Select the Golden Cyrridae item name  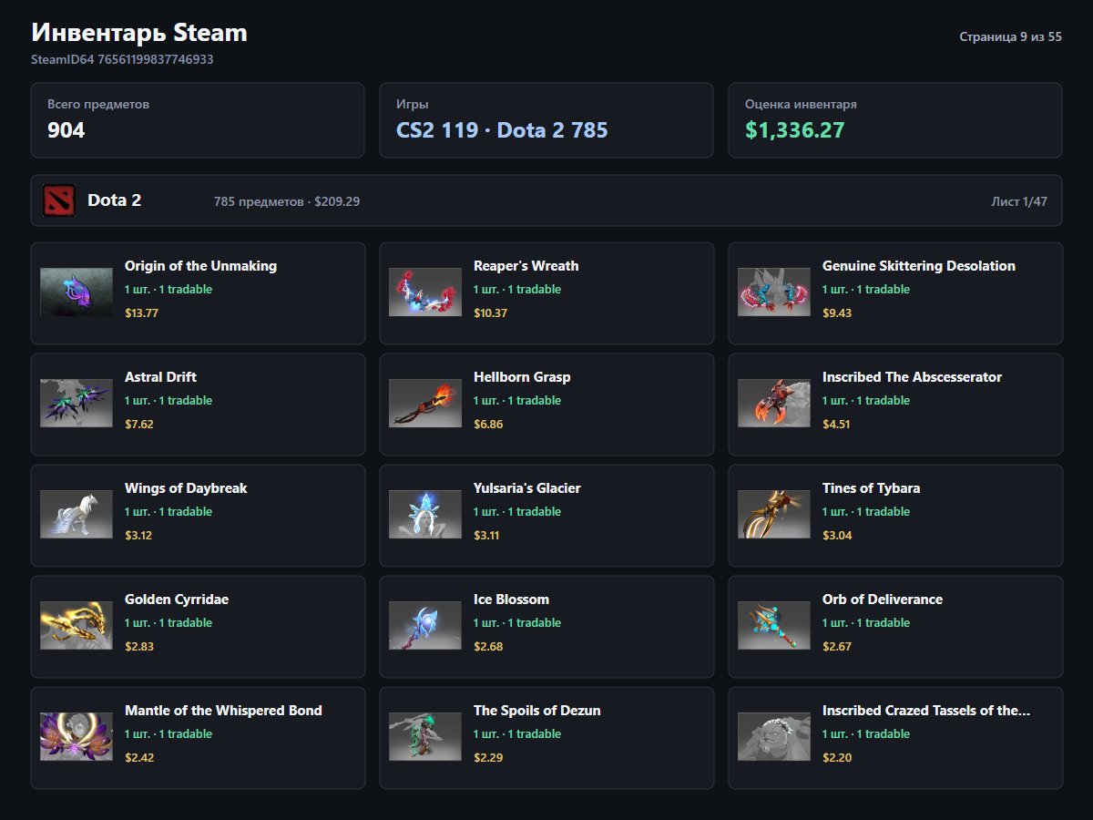pyautogui.click(x=177, y=600)
